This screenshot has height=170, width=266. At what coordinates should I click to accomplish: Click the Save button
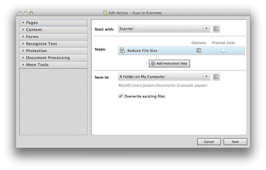(x=235, y=142)
